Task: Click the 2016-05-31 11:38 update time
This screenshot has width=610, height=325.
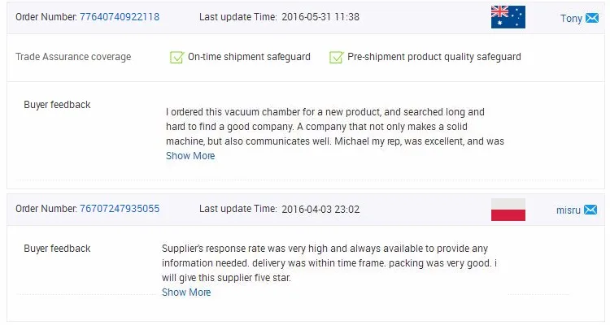Action: (x=320, y=17)
